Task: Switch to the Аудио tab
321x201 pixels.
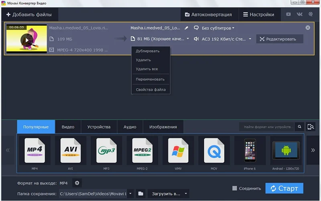Action: point(130,127)
